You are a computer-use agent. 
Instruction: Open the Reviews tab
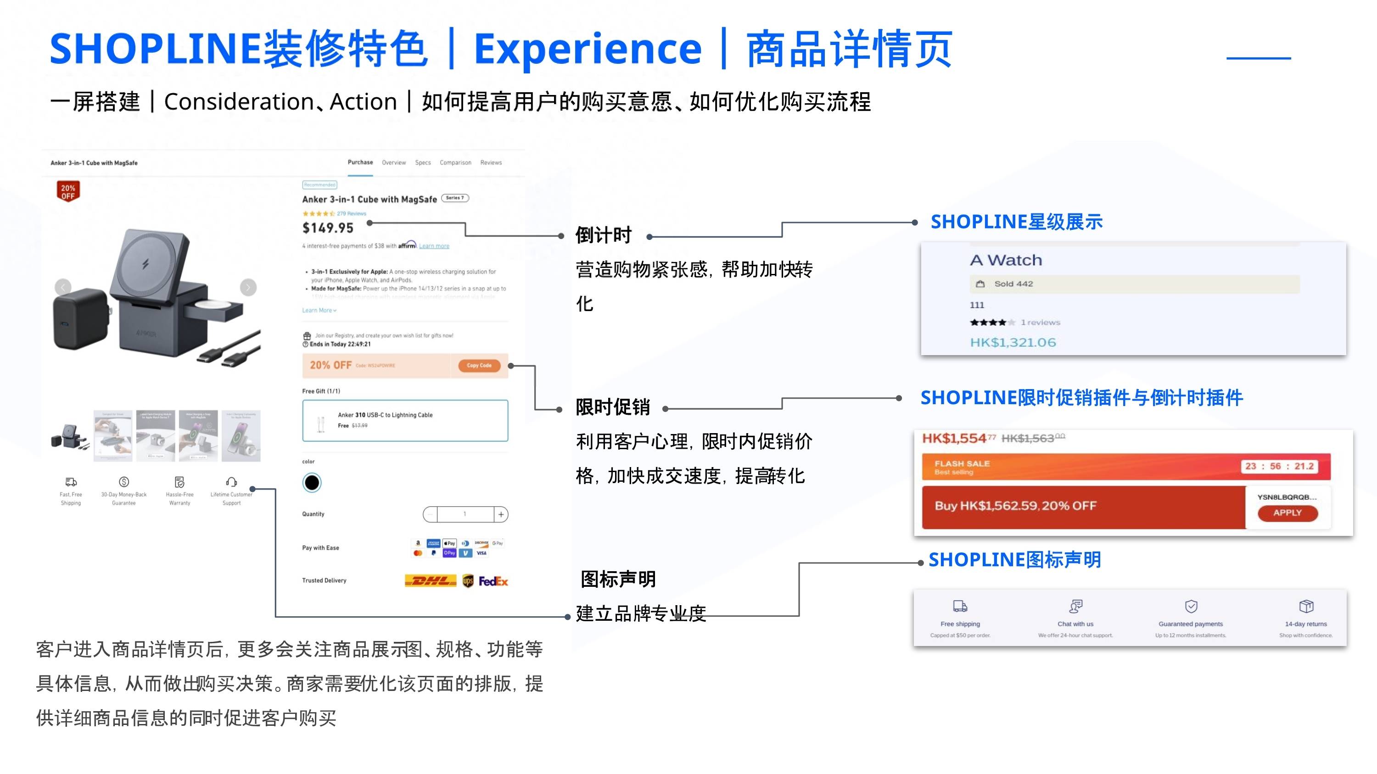click(x=491, y=162)
